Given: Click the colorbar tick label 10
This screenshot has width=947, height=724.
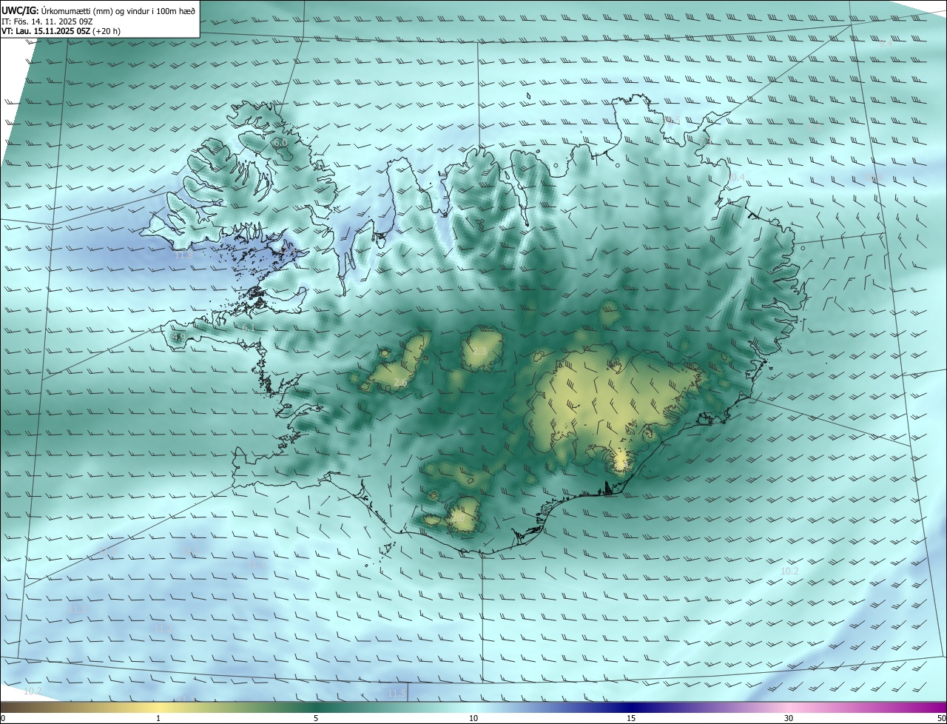Looking at the screenshot, I should (x=473, y=718).
